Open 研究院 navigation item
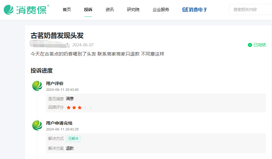The image size is (272, 159). (x=133, y=10)
